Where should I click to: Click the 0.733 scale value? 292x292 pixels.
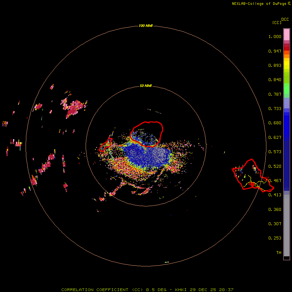tap(275, 109)
